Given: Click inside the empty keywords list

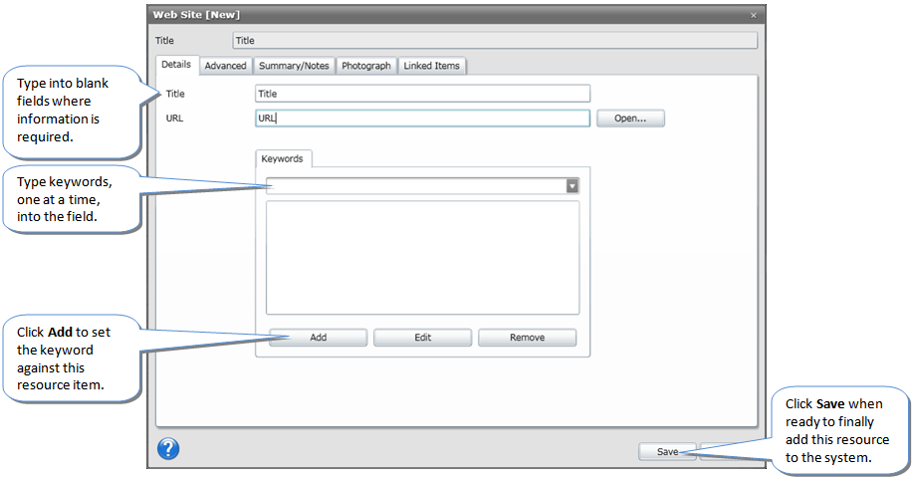Looking at the screenshot, I should tap(422, 258).
